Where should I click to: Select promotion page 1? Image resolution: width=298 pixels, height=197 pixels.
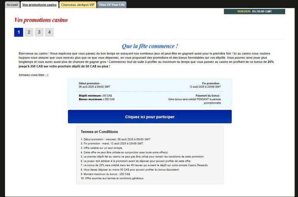pyautogui.click(x=19, y=32)
